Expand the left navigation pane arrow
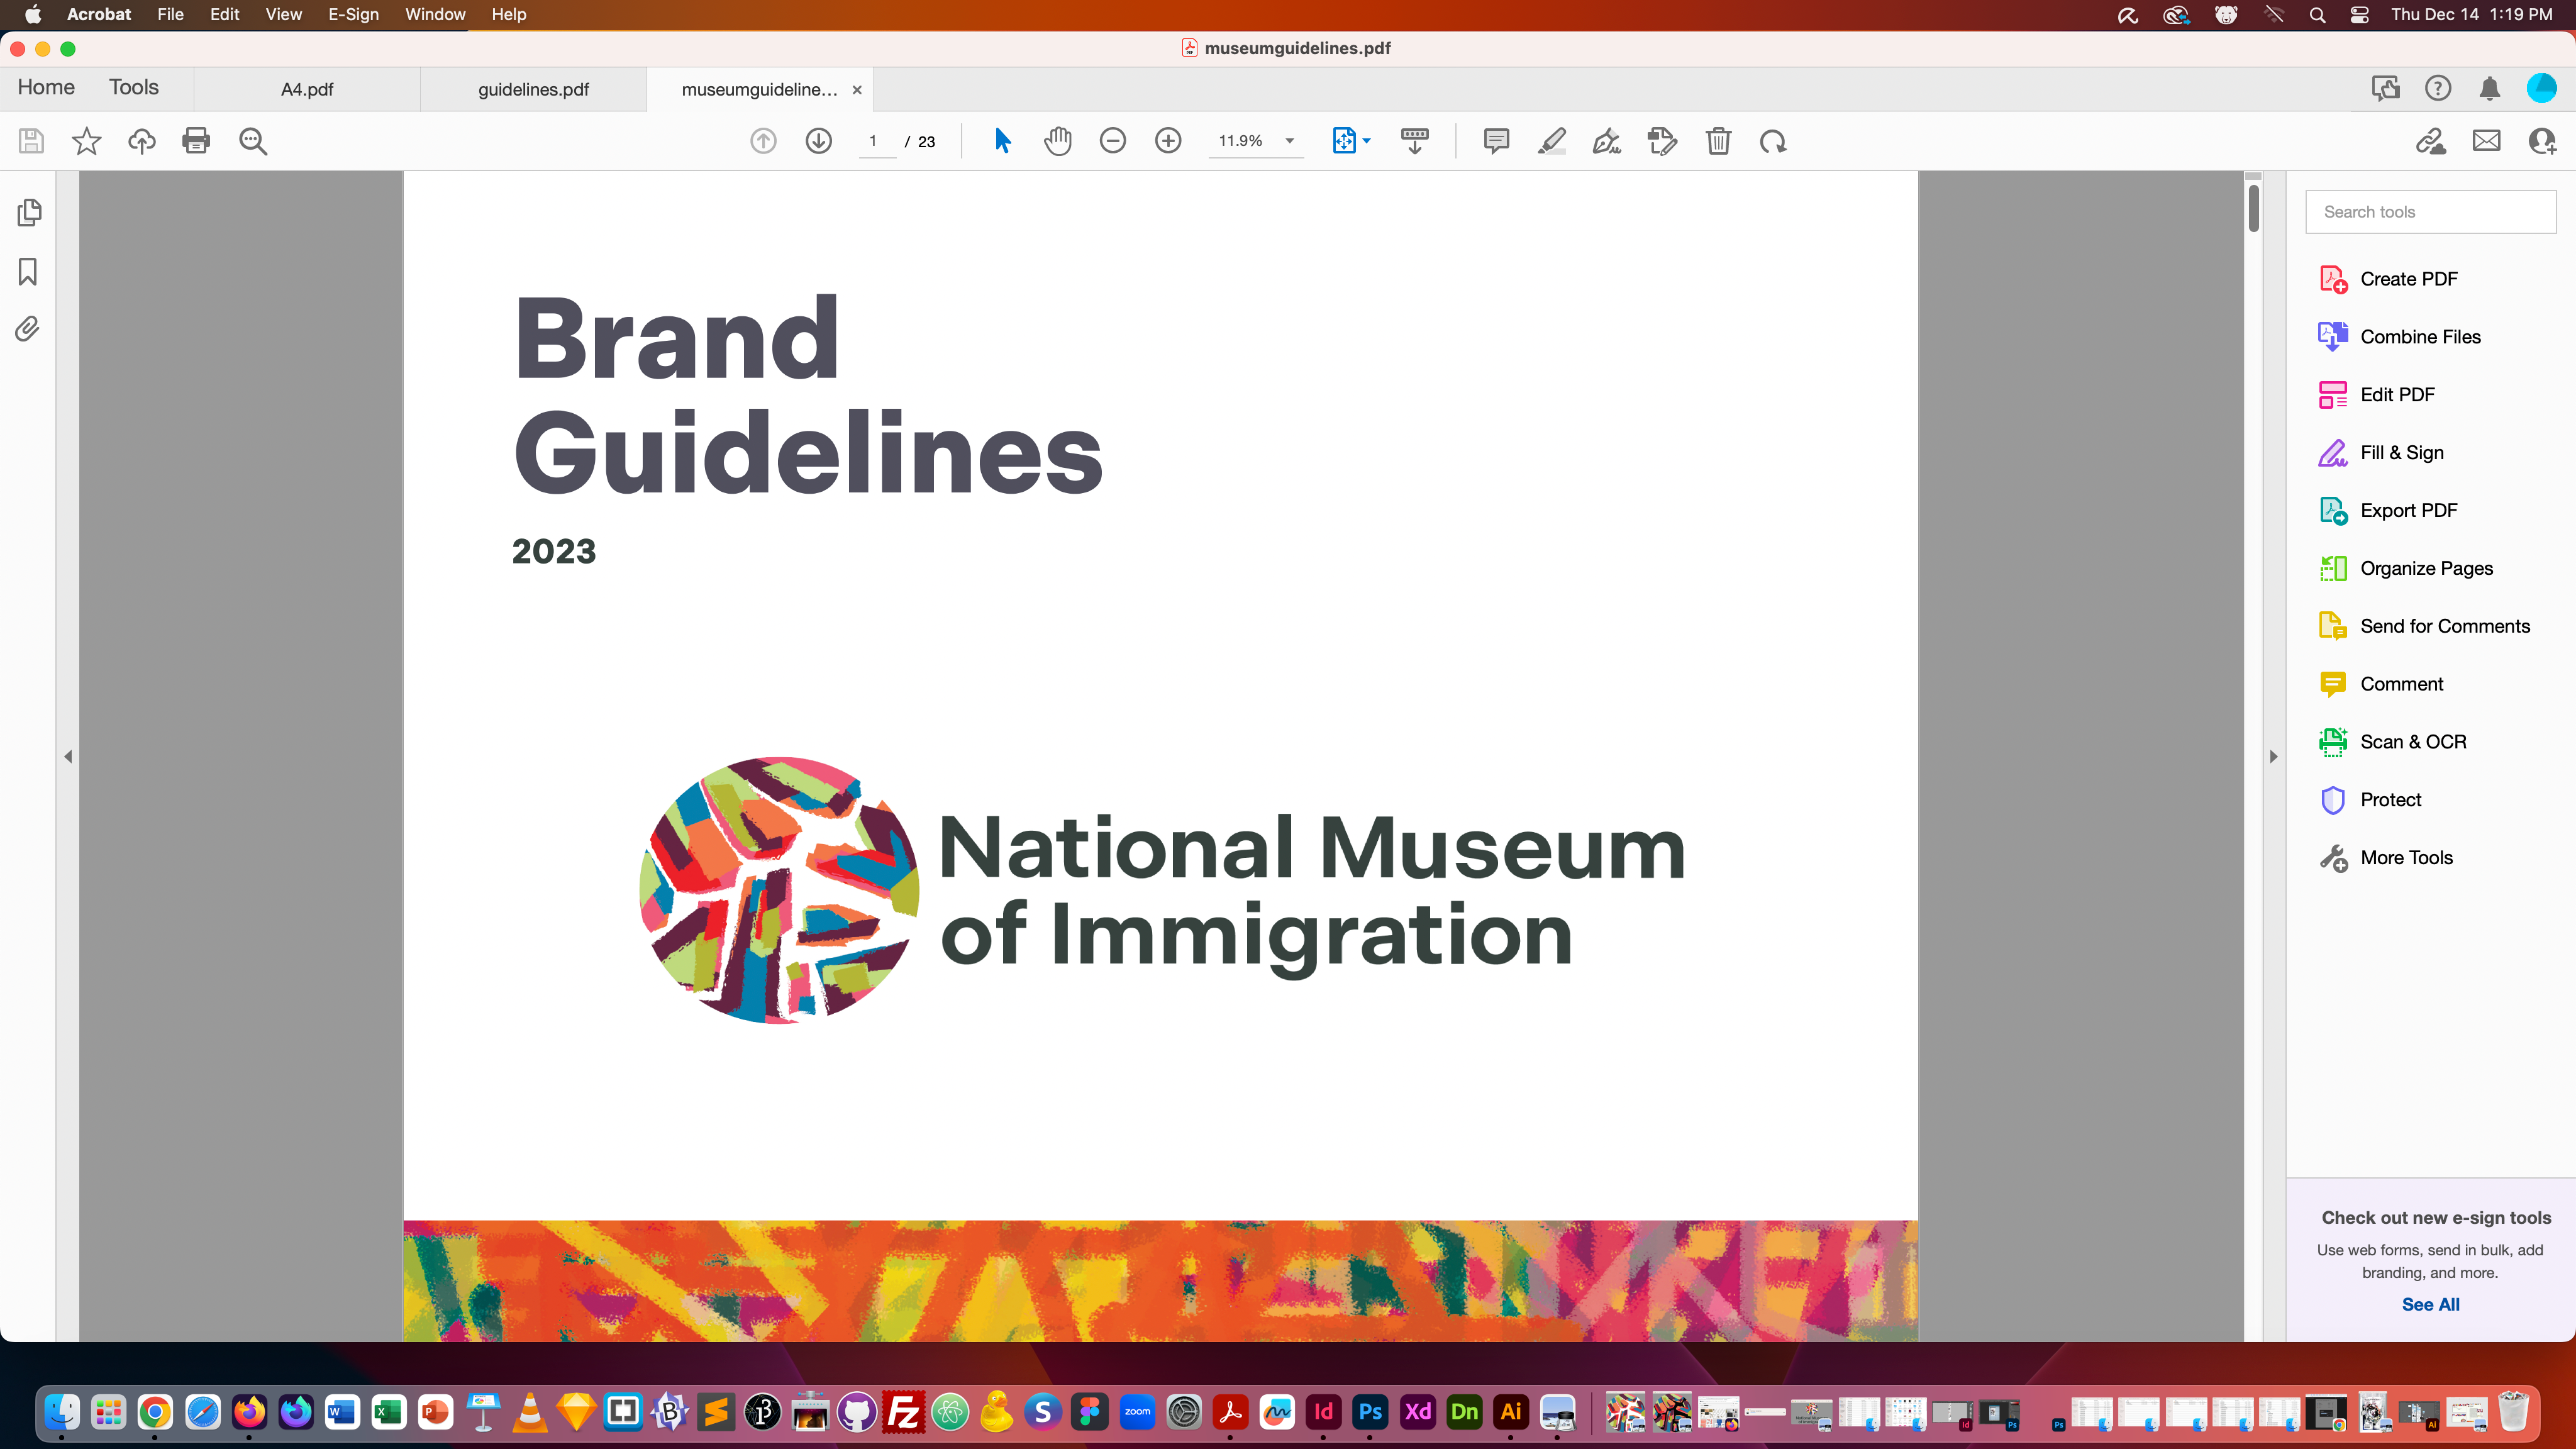Image resolution: width=2576 pixels, height=1449 pixels. (x=68, y=757)
